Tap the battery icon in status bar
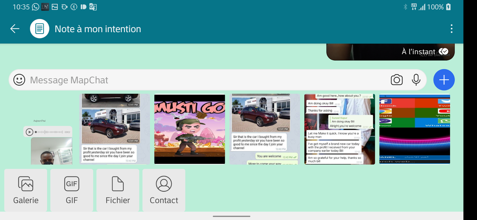 pyautogui.click(x=448, y=7)
